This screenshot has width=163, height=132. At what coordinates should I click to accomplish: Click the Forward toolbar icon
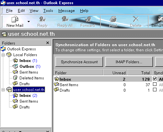pos(88,19)
